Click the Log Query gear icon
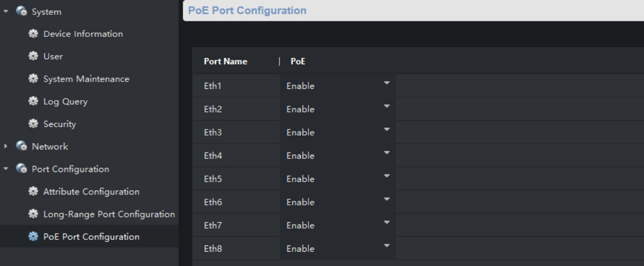The height and width of the screenshot is (266, 644). coord(33,102)
